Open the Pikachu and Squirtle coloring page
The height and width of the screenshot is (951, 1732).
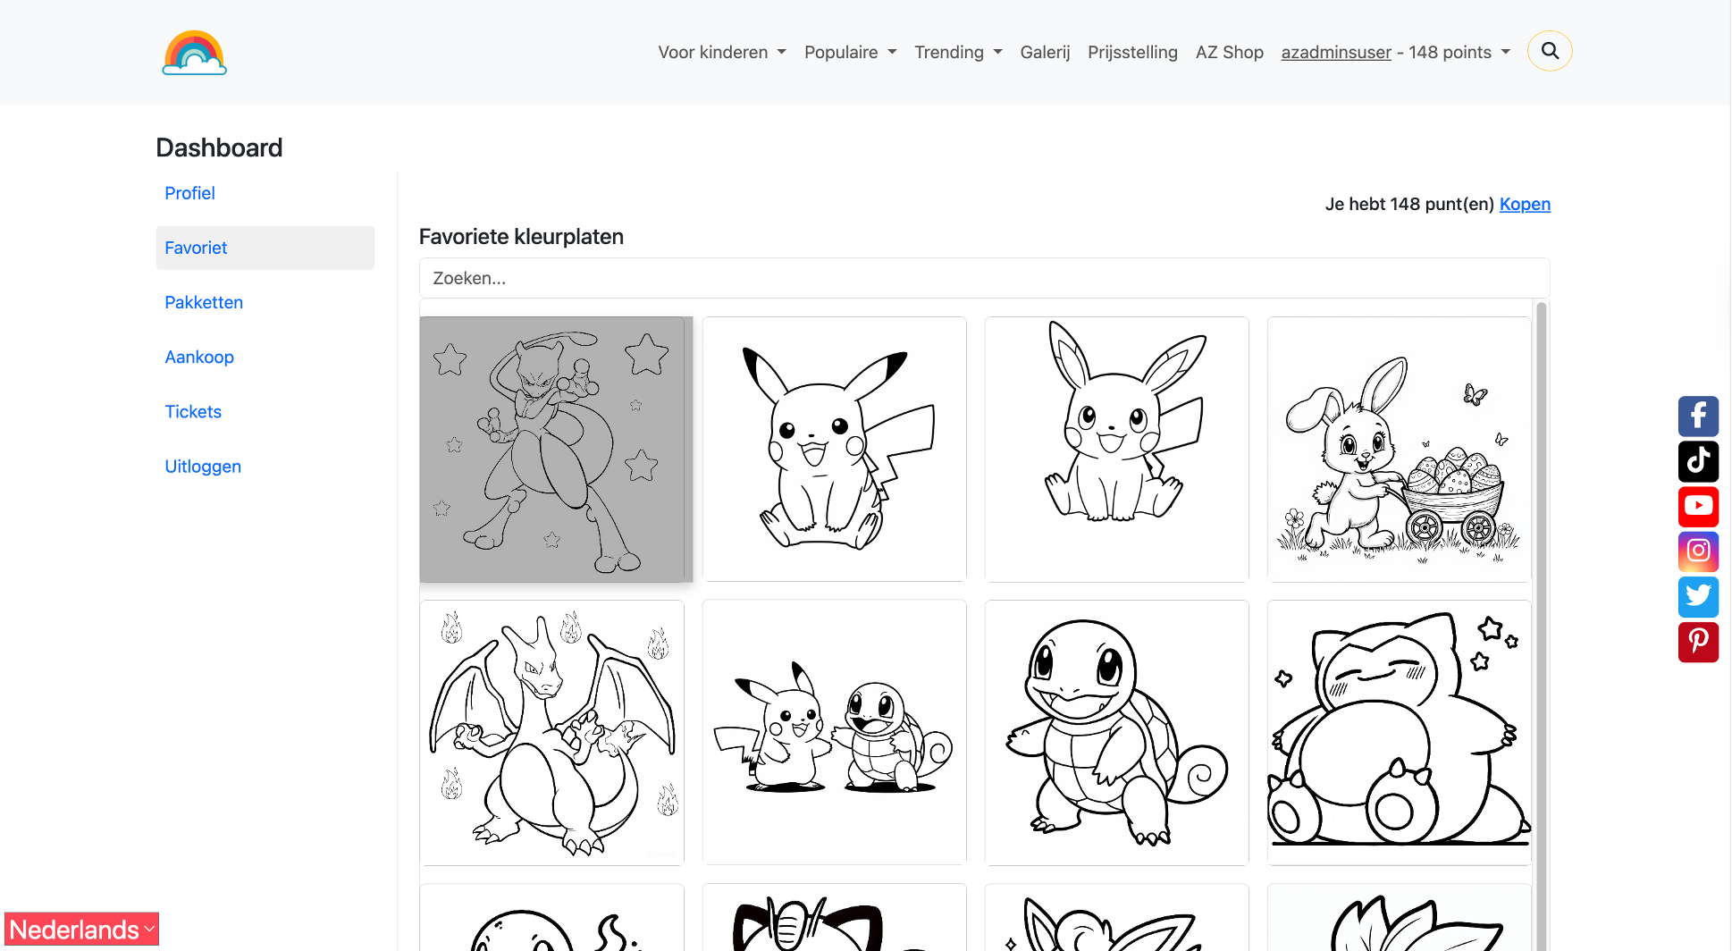(834, 732)
